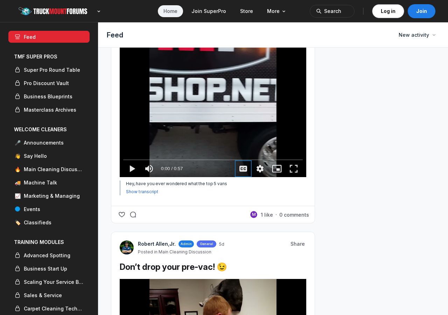
Task: Click the 0:00 / 0:57 video time display
Action: click(172, 169)
